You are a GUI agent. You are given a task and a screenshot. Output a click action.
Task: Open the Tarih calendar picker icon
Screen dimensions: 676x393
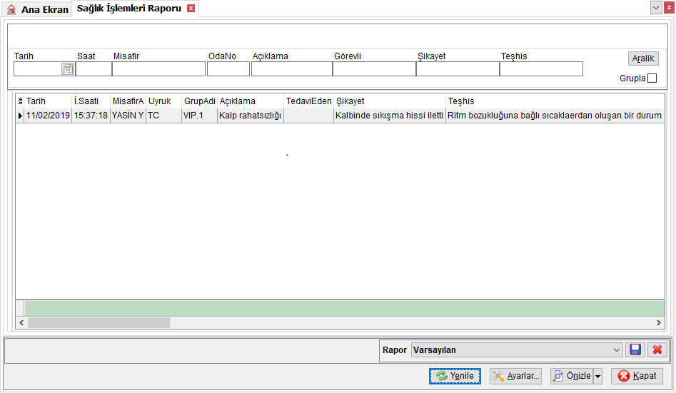68,69
